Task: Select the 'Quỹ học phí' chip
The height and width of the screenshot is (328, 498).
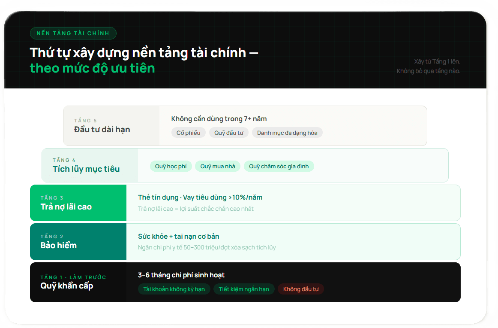Action: click(171, 167)
